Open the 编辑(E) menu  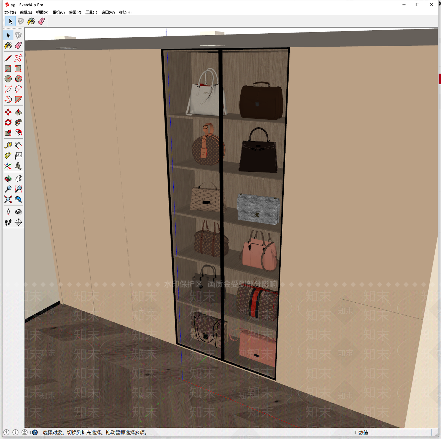coord(26,12)
